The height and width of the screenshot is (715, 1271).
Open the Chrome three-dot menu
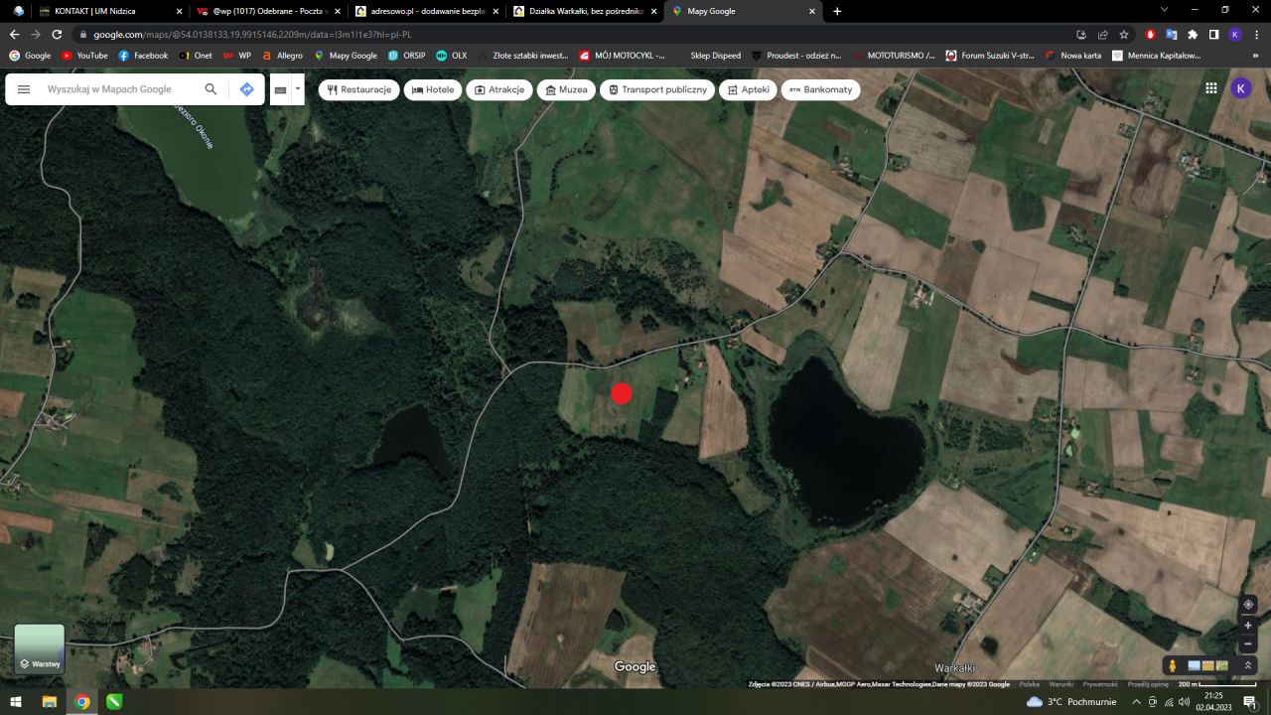1256,34
